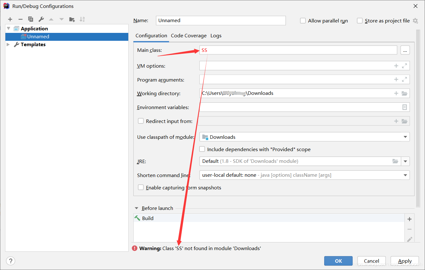Click the Add New Configuration plus icon
The height and width of the screenshot is (270, 425).
10,20
